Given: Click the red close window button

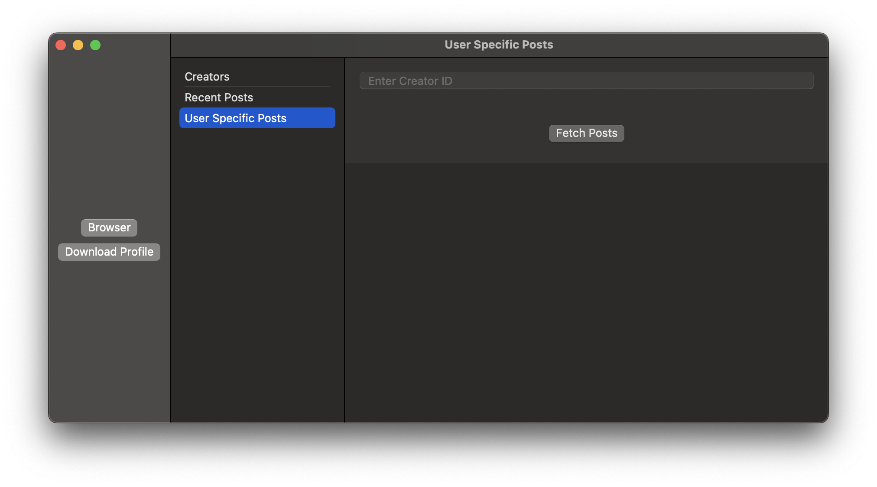Looking at the screenshot, I should tap(60, 45).
